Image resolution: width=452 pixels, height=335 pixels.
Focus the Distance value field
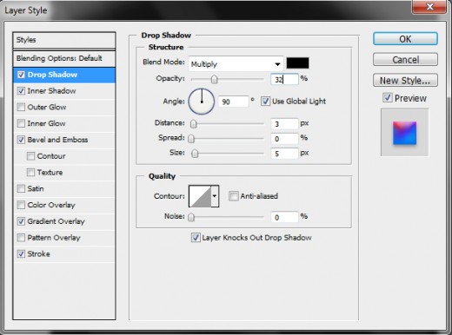pyautogui.click(x=284, y=124)
